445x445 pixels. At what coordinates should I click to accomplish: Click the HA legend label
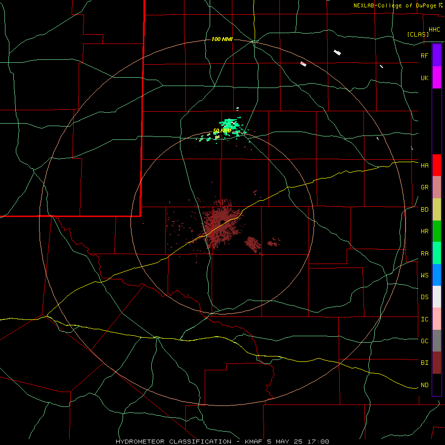pyautogui.click(x=424, y=166)
